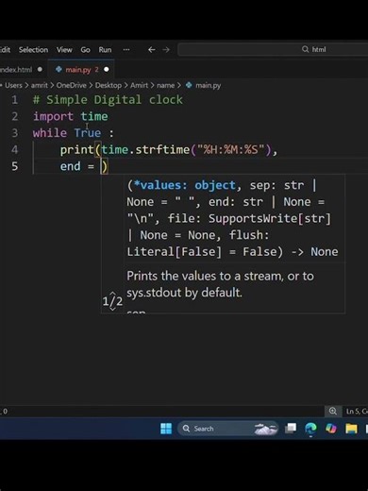Select OneDrive in the breadcrumb
Viewport: 368px width, 491px height.
(71, 85)
